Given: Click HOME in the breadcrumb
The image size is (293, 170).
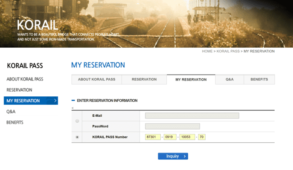Looking at the screenshot, I should [207, 51].
